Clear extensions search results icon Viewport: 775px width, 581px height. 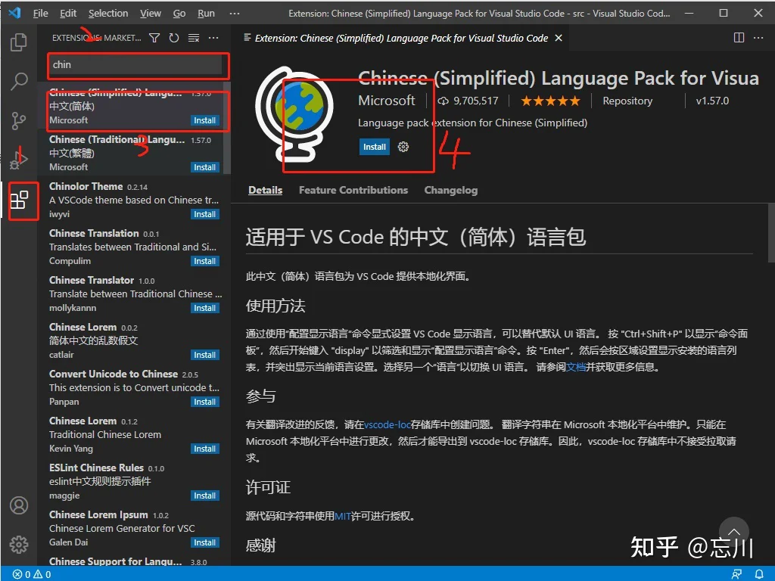pos(194,38)
